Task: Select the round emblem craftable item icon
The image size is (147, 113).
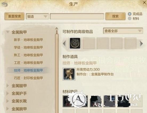Action: tap(75, 43)
